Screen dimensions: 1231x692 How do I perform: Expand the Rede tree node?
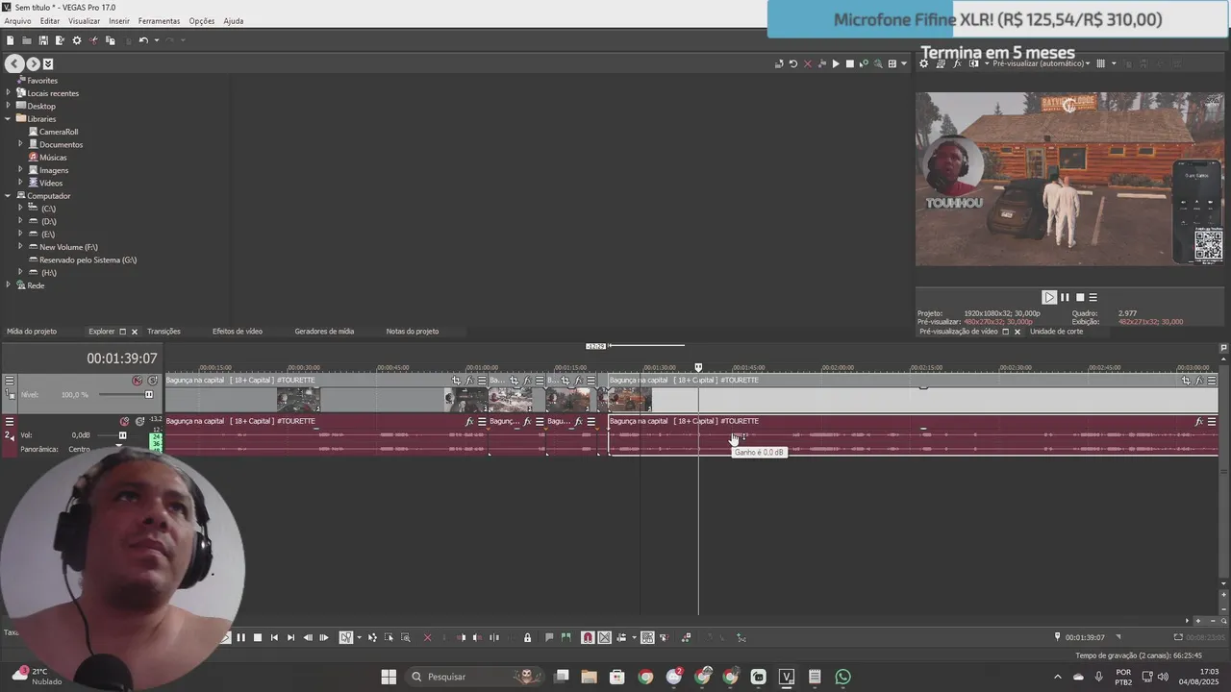[x=9, y=285]
